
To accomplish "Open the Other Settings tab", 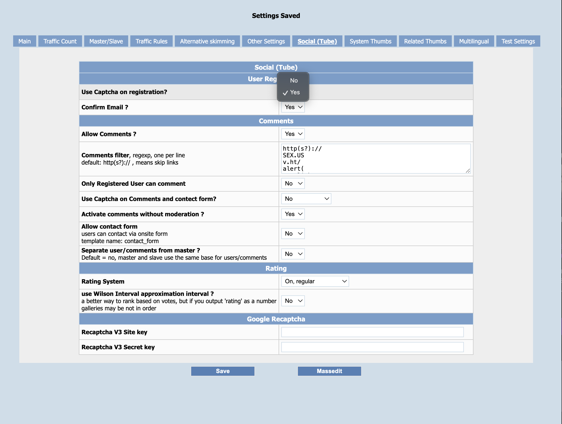I will click(x=266, y=41).
